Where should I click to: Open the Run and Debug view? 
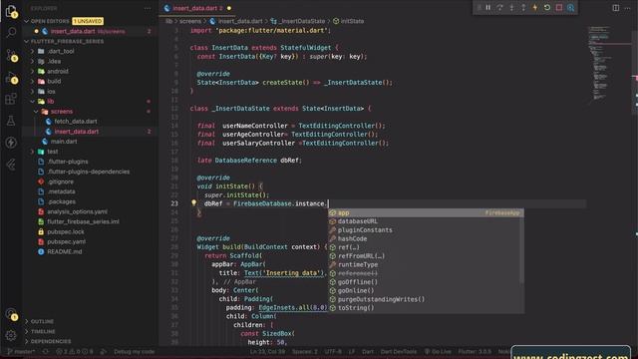(11, 77)
